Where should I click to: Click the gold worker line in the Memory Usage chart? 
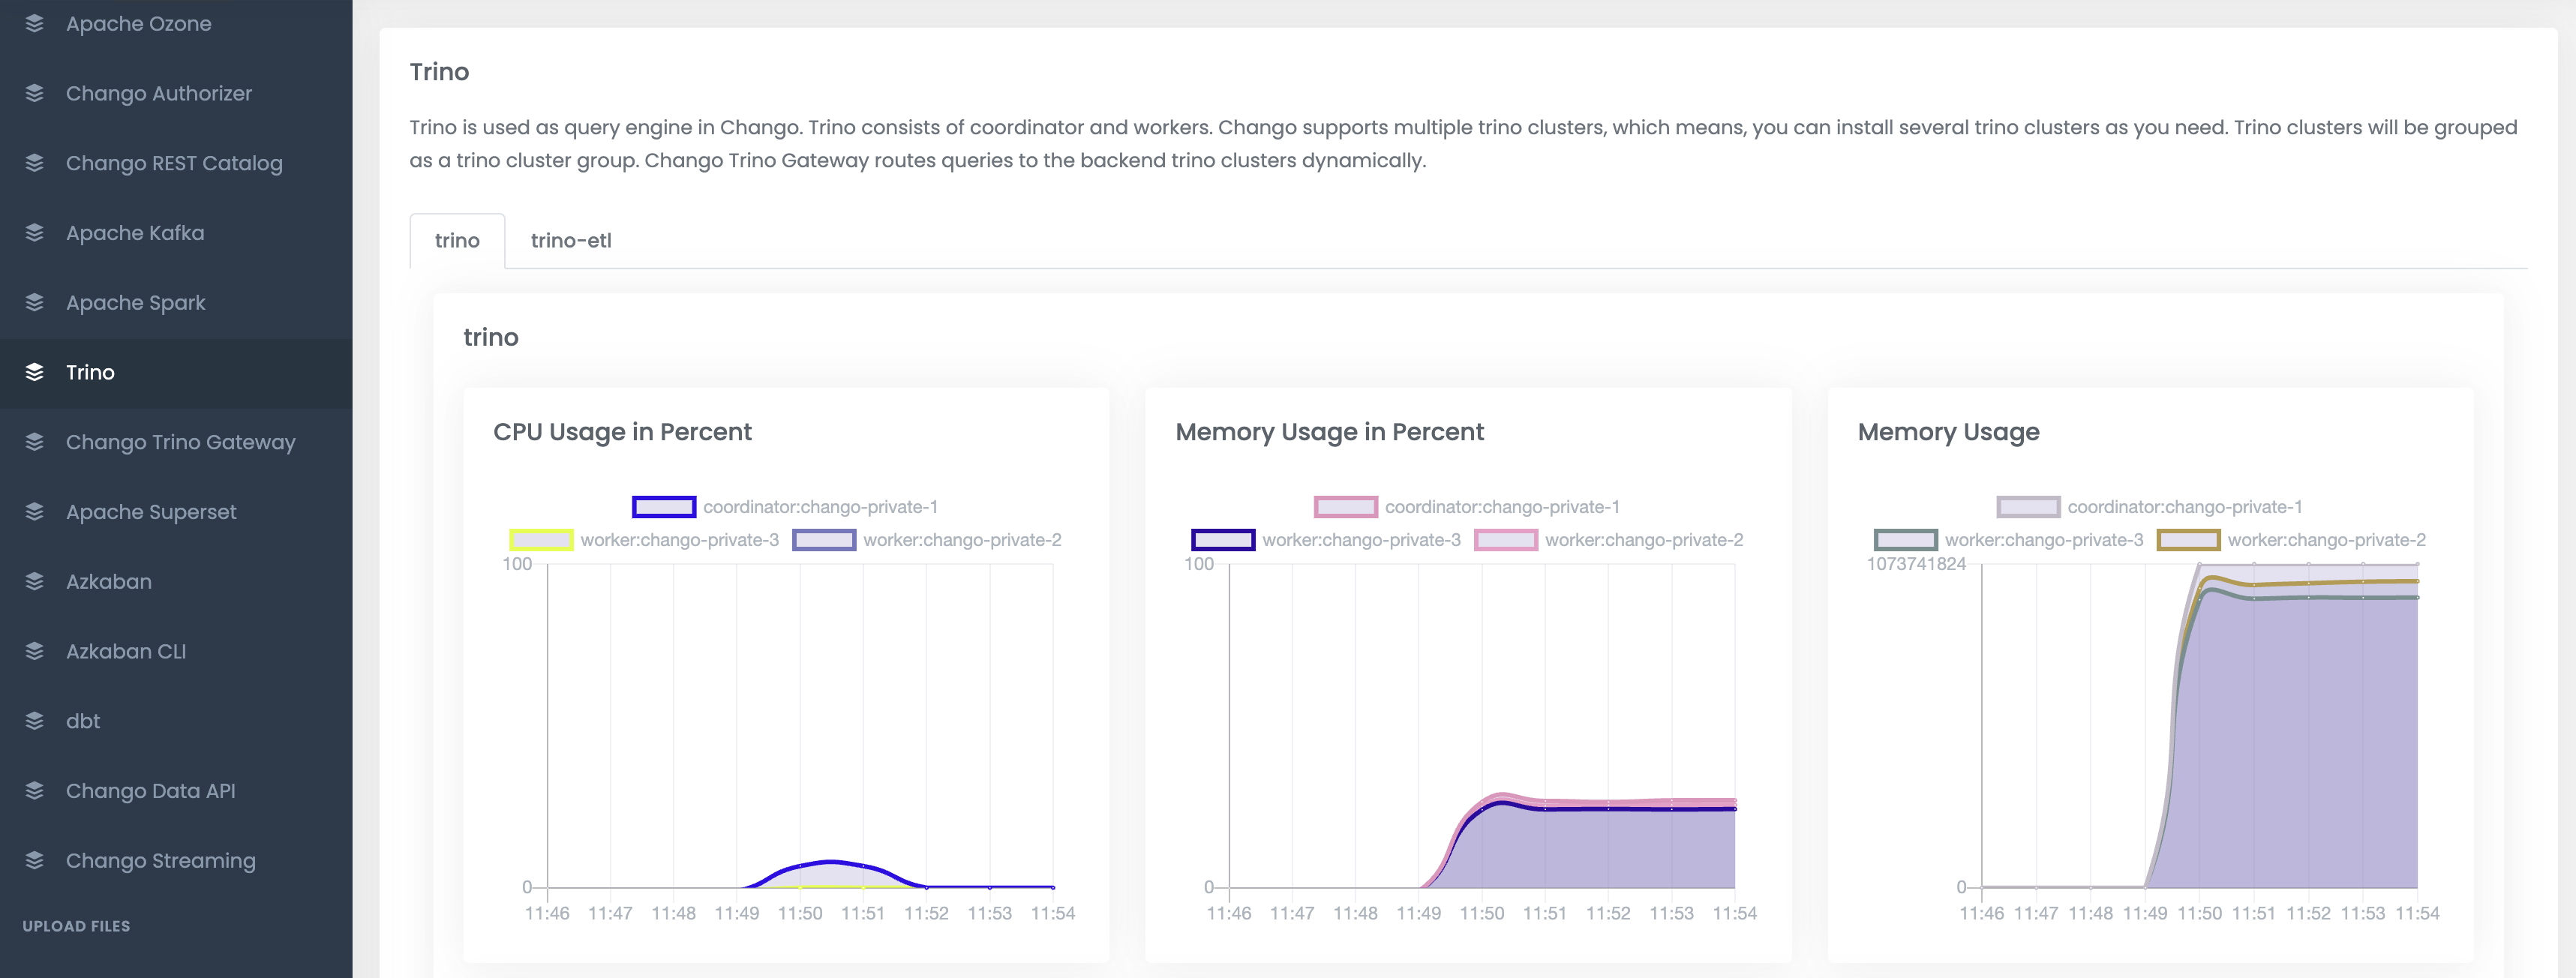tap(2310, 582)
